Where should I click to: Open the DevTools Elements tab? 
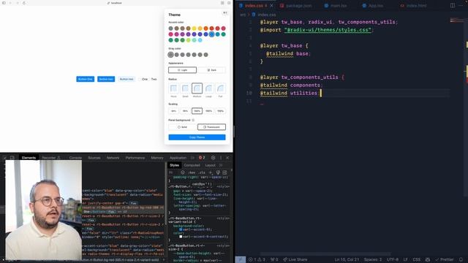(x=29, y=158)
